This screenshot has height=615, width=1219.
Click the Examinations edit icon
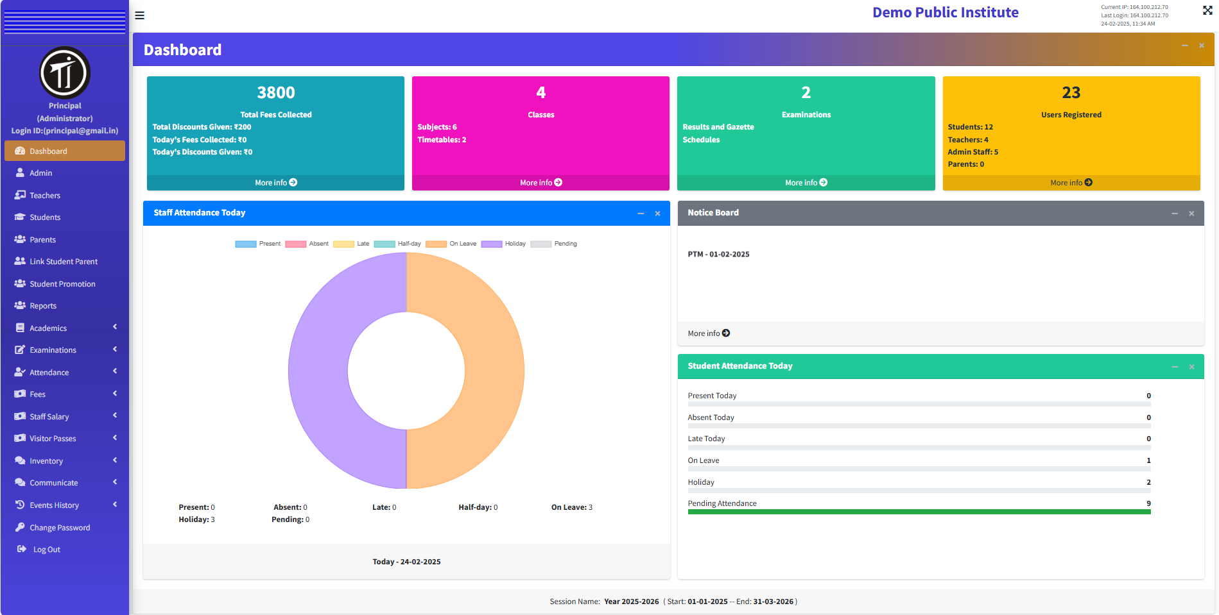(20, 350)
